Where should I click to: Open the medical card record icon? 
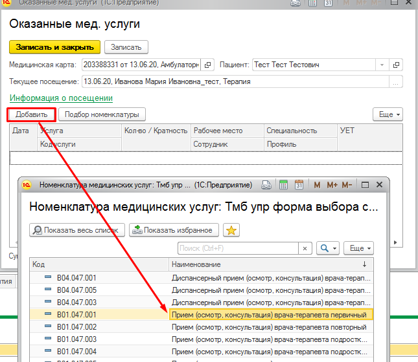point(208,65)
